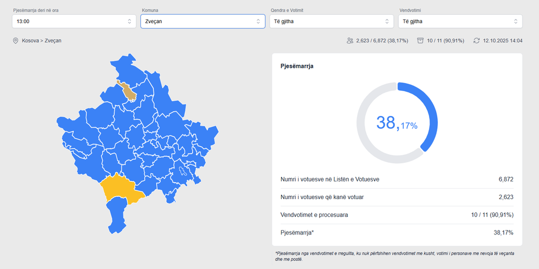Click the location pin icon beside Kosova

coord(15,41)
